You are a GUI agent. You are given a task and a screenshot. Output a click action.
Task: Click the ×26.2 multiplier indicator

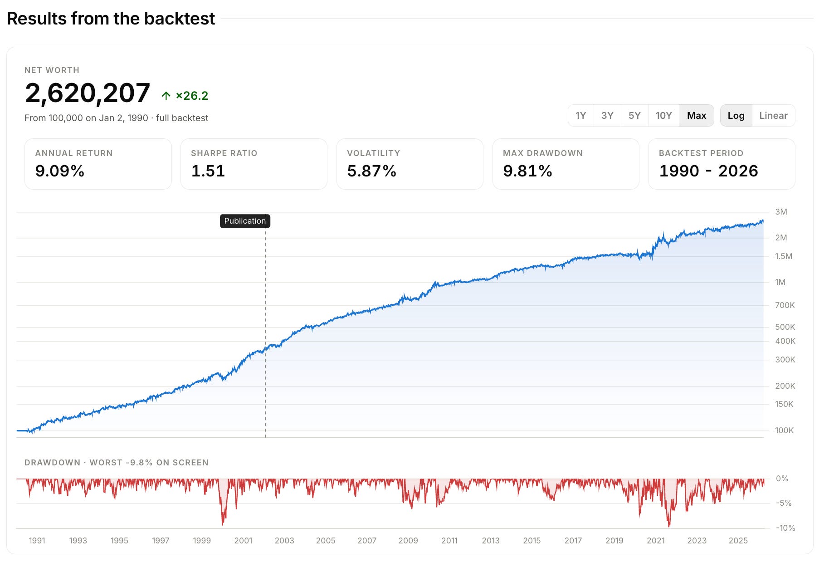pyautogui.click(x=192, y=96)
